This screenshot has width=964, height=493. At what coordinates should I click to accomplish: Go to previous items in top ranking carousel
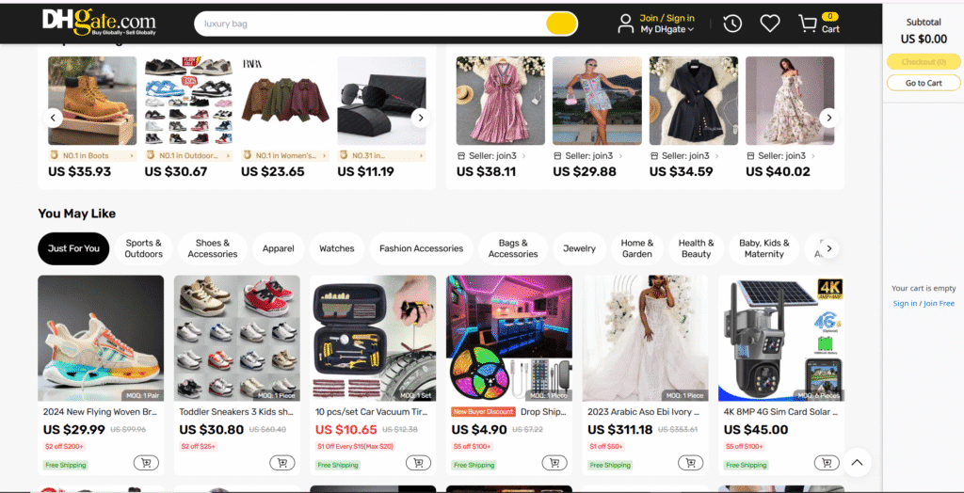(53, 118)
